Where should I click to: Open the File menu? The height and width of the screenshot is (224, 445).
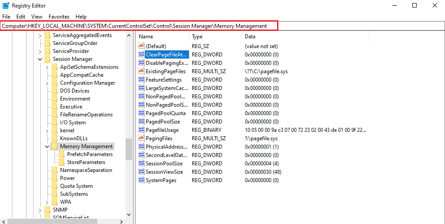tap(6, 17)
